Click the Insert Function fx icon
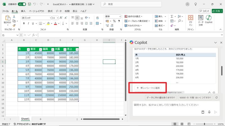This screenshot has width=225, height=126. 33,35
